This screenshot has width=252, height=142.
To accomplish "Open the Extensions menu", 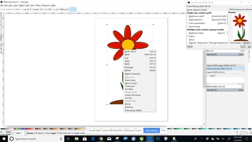I will coord(46,6).
